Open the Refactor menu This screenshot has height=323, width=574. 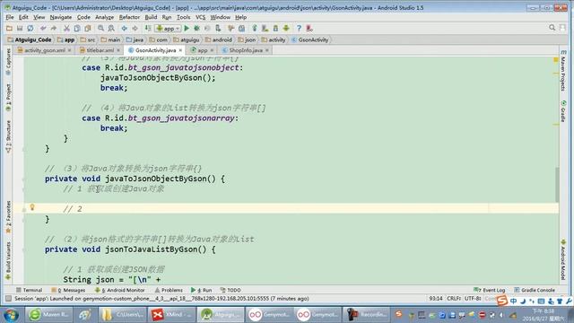(x=129, y=17)
